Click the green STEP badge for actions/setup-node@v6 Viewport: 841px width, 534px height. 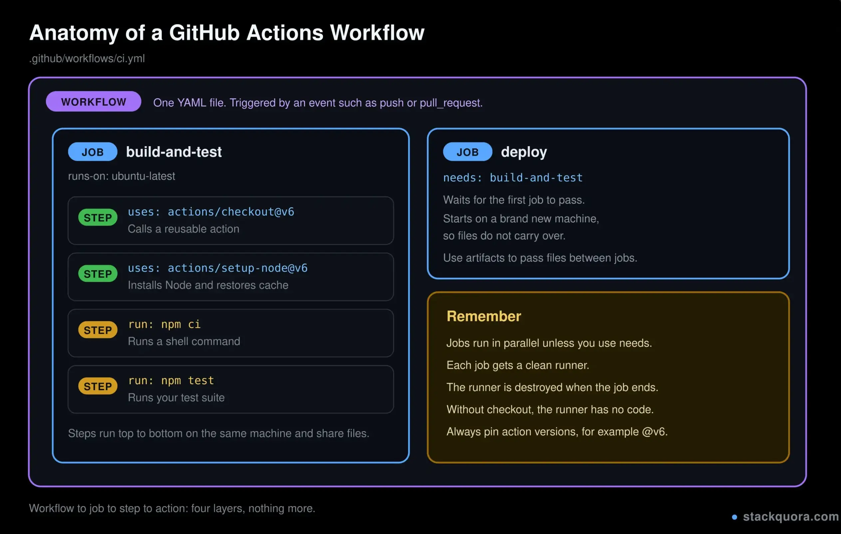click(x=98, y=274)
